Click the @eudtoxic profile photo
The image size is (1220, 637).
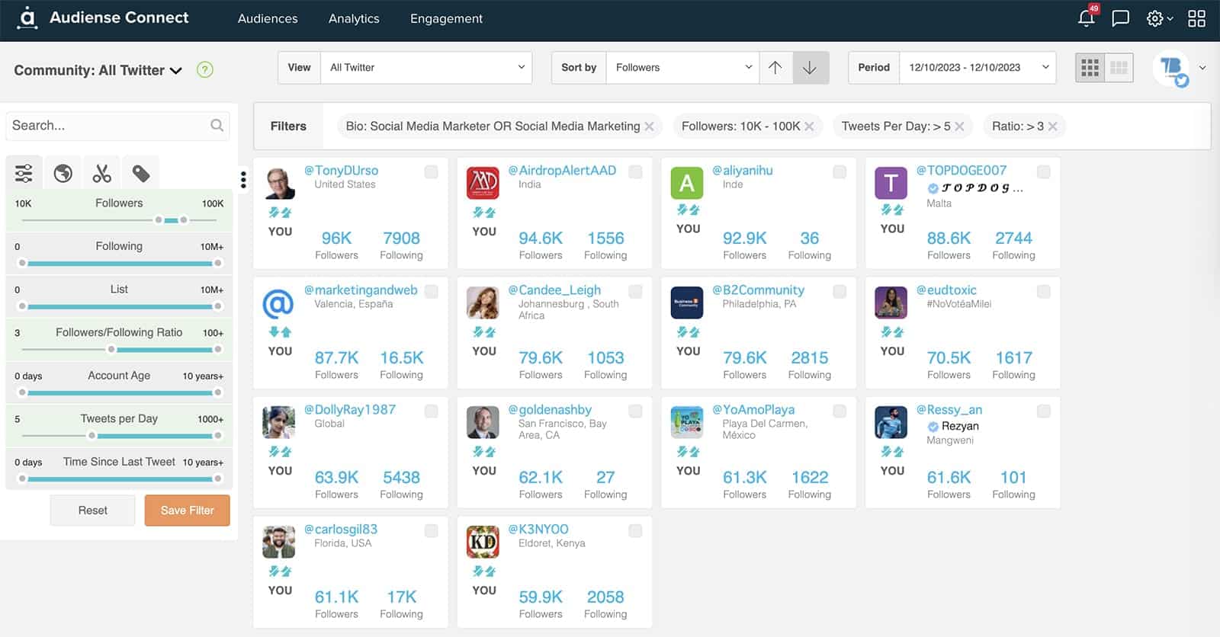click(891, 302)
